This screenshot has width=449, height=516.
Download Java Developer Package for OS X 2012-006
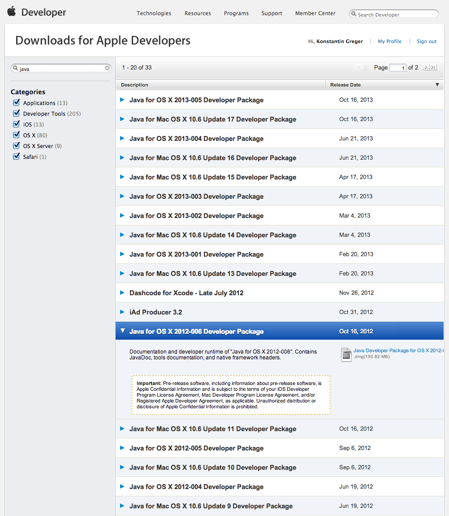(x=398, y=351)
